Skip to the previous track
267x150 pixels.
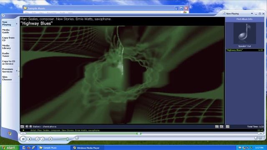[37, 139]
